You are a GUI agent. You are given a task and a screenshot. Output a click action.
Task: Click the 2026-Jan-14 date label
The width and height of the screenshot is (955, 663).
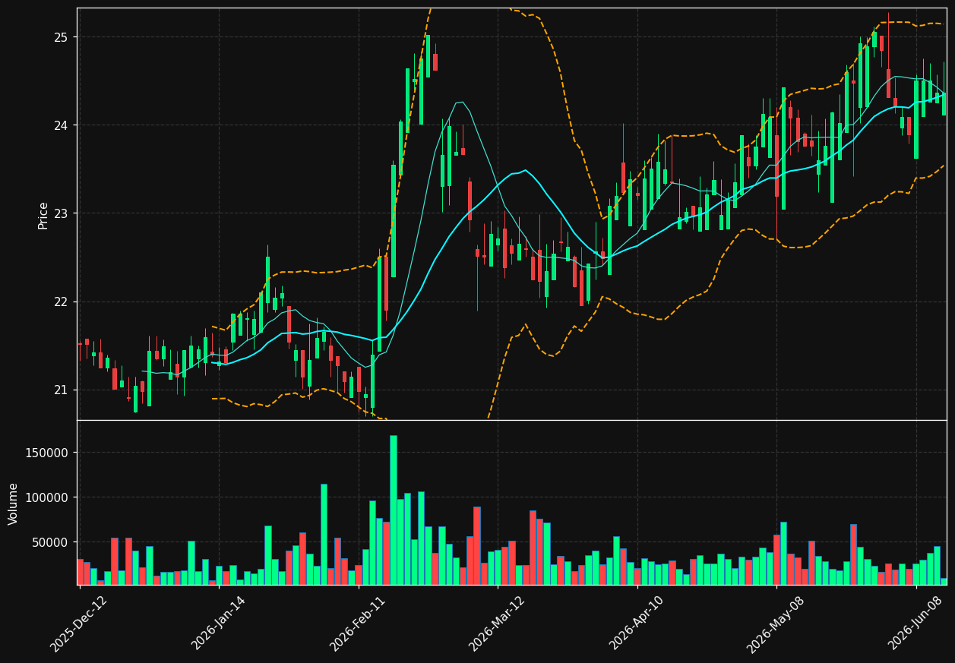click(x=219, y=624)
